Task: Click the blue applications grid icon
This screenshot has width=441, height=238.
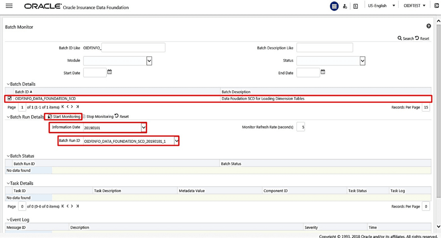Action: pos(334,6)
